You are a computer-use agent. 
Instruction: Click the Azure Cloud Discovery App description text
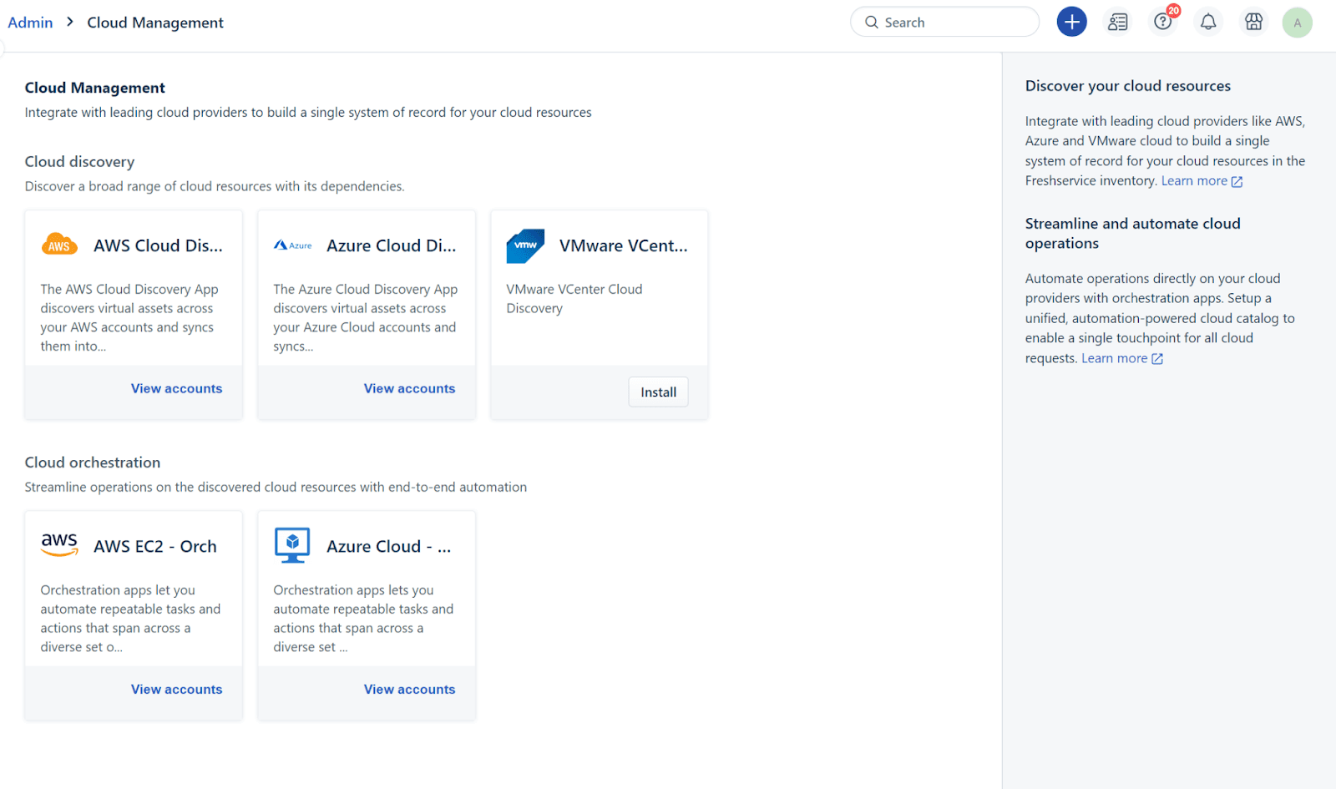365,317
